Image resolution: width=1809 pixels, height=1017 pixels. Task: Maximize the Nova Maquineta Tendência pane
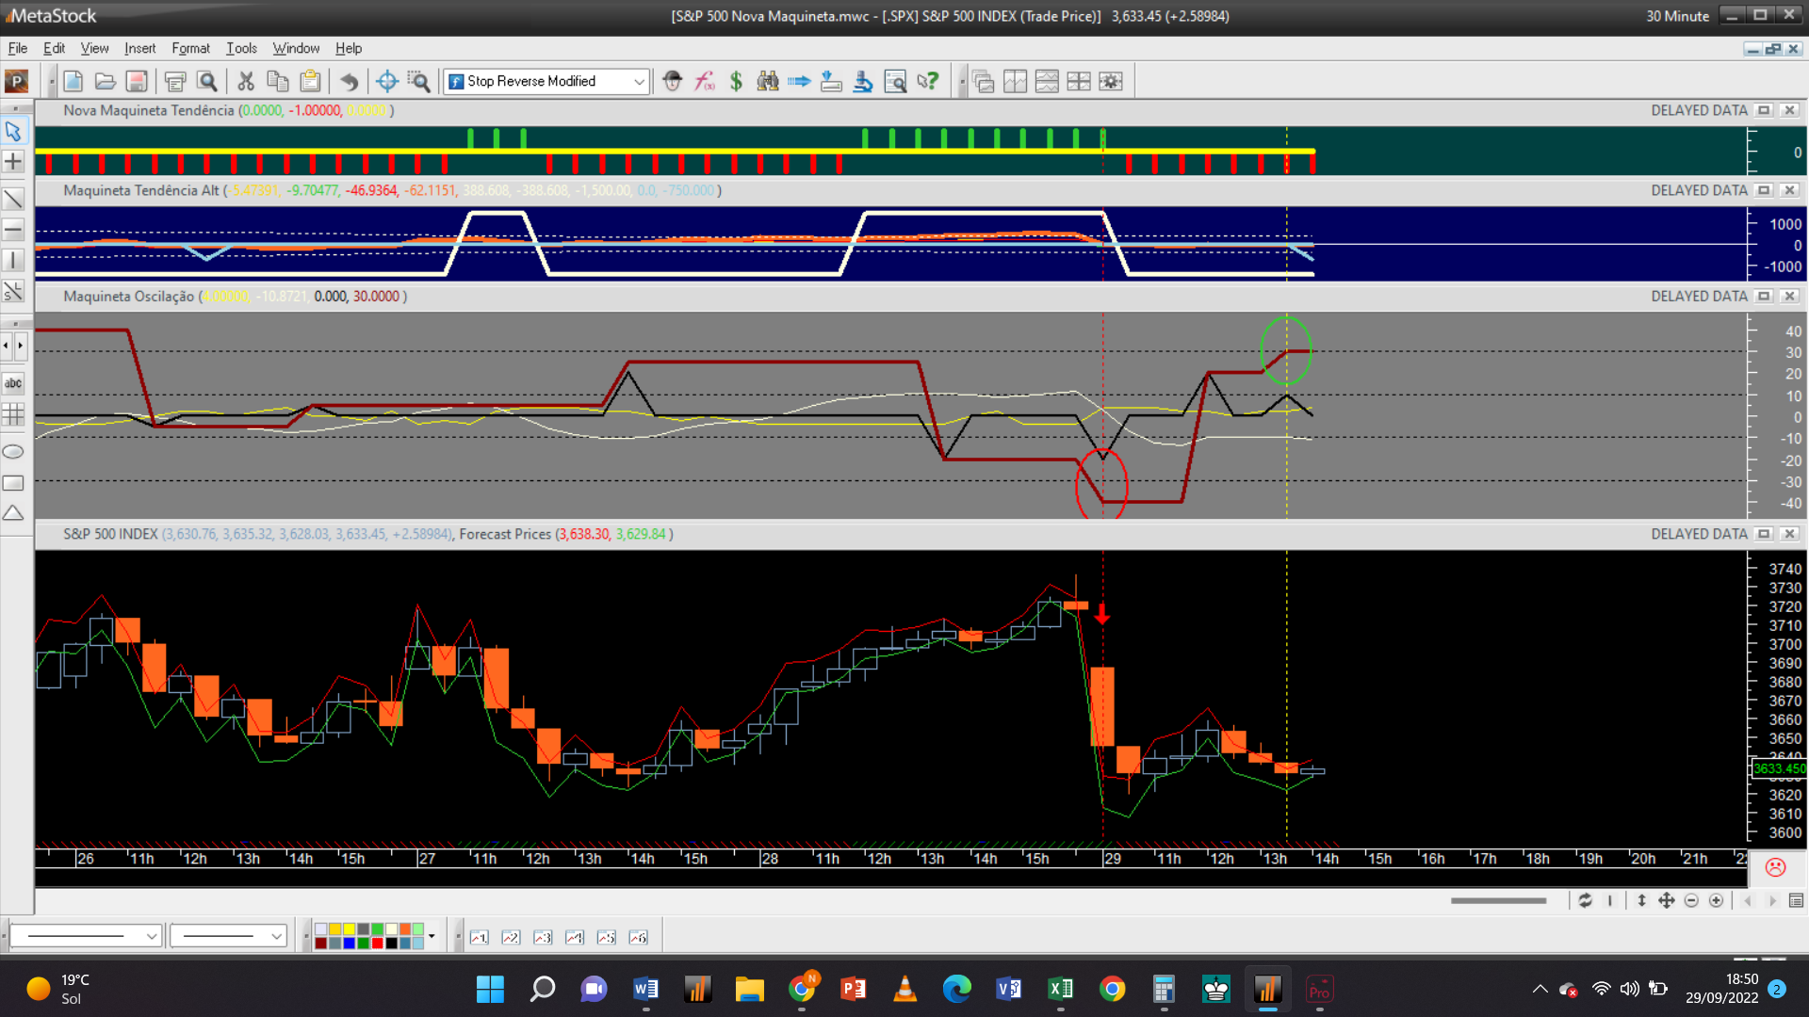[x=1764, y=111]
